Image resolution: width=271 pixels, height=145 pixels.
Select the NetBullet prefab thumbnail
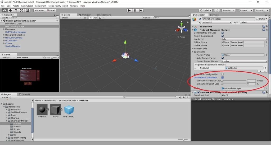pos(42,110)
